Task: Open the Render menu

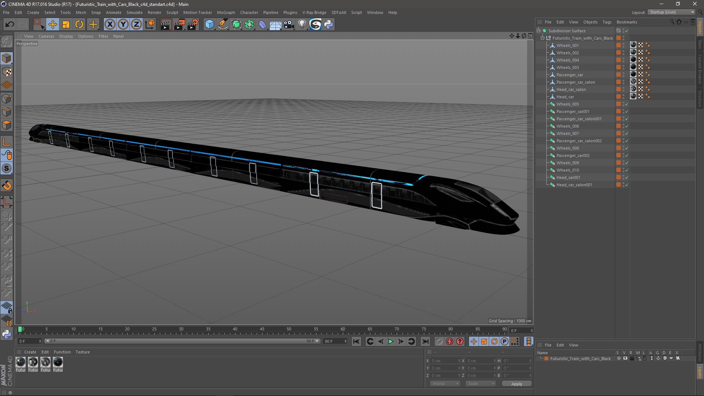Action: click(154, 12)
